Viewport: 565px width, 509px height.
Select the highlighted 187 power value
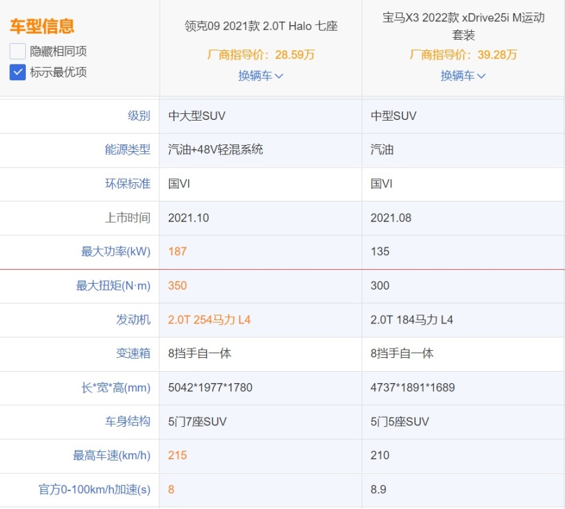click(177, 251)
